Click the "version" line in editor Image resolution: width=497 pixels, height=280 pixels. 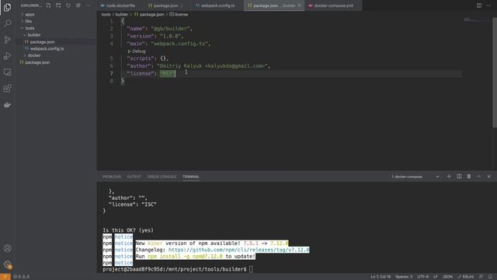click(x=155, y=37)
